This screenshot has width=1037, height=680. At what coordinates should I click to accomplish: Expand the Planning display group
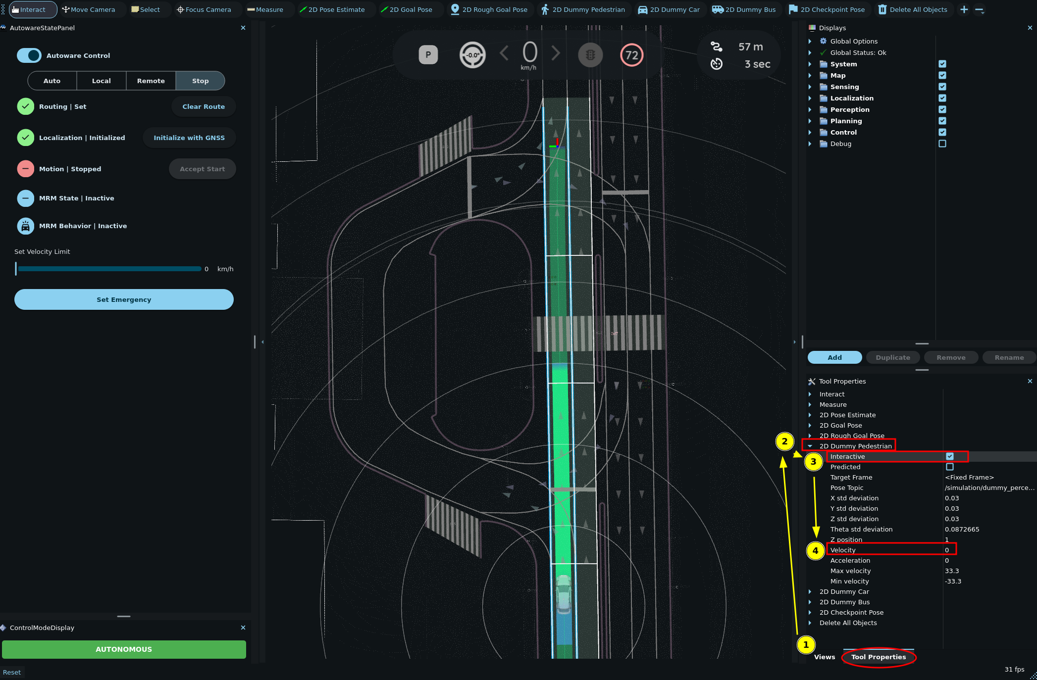pos(810,121)
